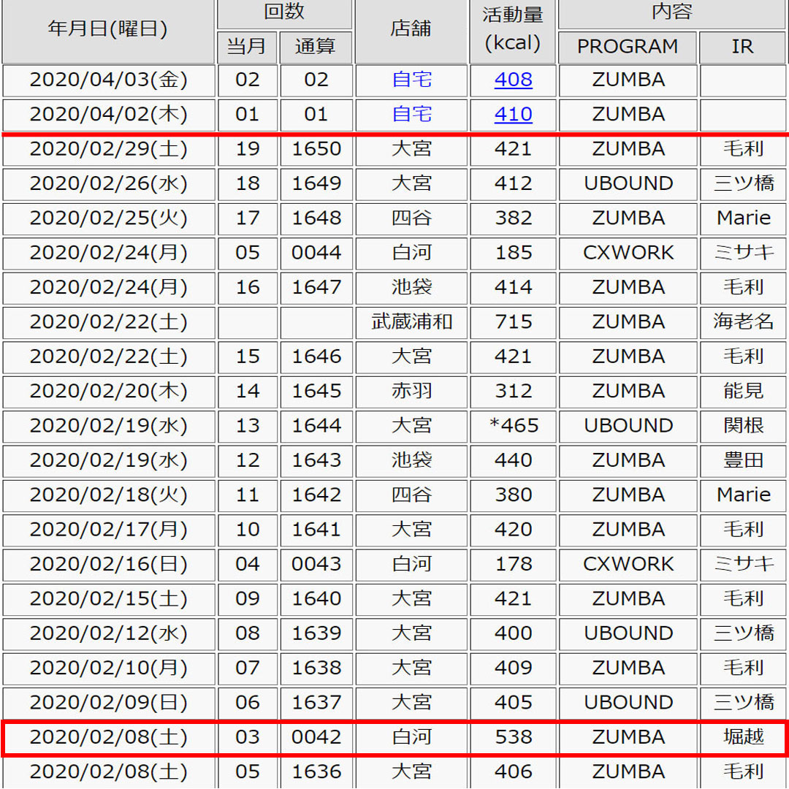Click the 380 kcal value
The image size is (789, 789).
[x=513, y=495]
